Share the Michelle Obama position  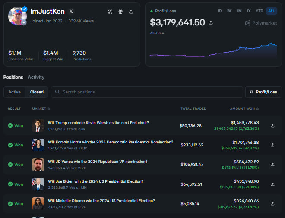coord(272,203)
